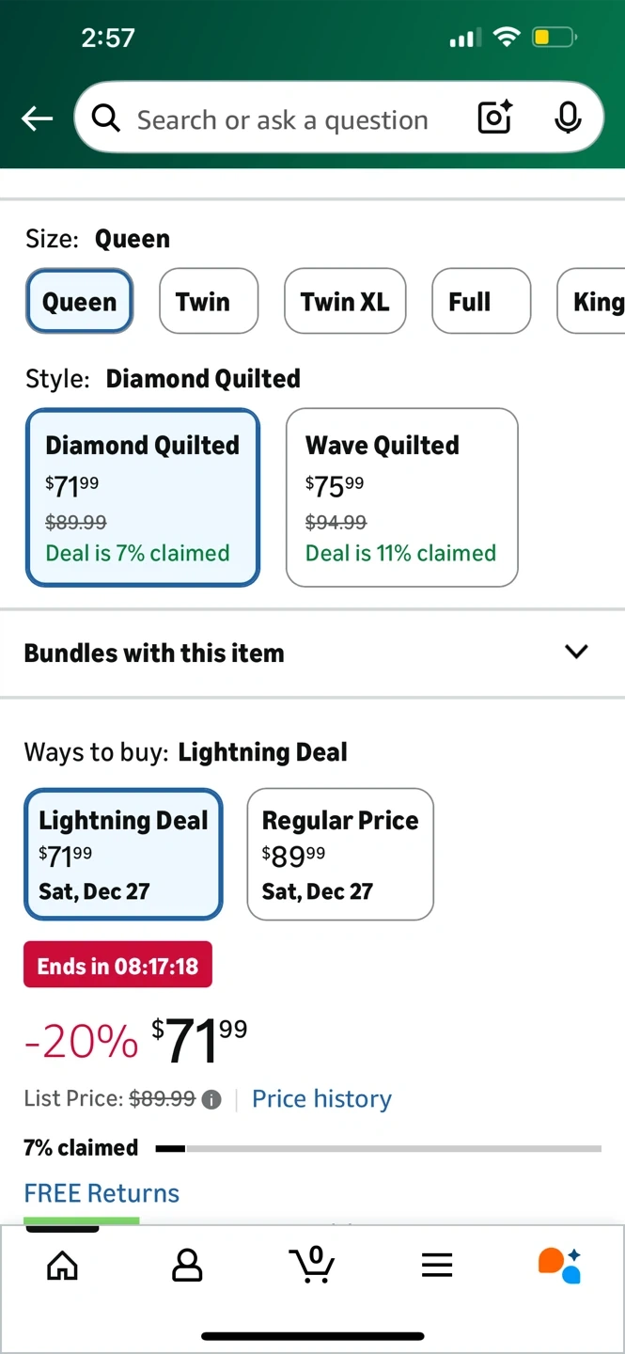Screen dimensions: 625x1354
Task: Select Wave Quilted style
Action: click(401, 497)
